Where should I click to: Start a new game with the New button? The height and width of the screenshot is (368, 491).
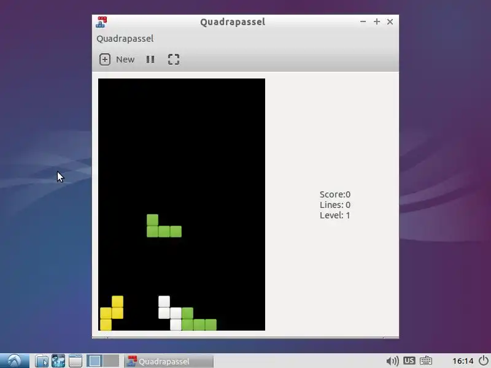(x=117, y=59)
